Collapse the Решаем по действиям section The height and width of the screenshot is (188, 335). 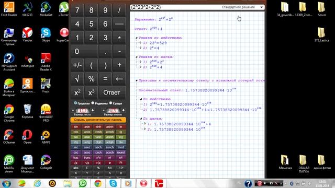[137, 38]
